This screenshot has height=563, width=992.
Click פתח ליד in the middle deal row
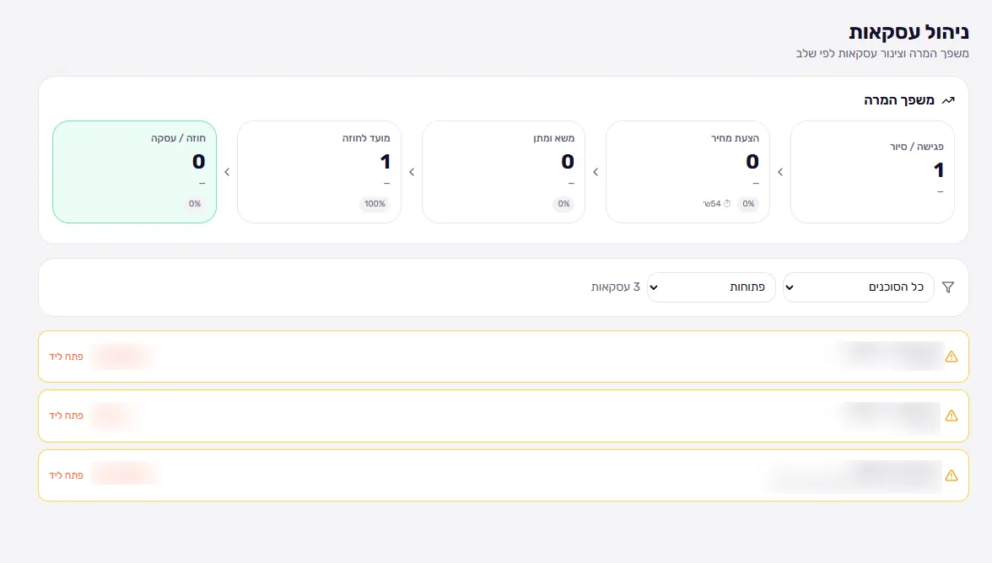tap(67, 416)
